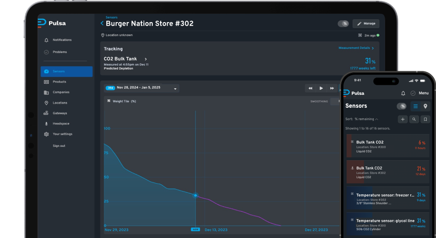Screen dimensions: 436x238
Task: Open the date range dropdown
Action: coord(175,88)
